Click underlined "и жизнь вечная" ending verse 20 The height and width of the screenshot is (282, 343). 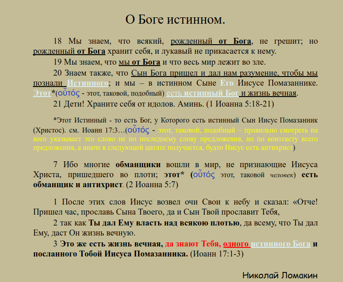(269, 94)
